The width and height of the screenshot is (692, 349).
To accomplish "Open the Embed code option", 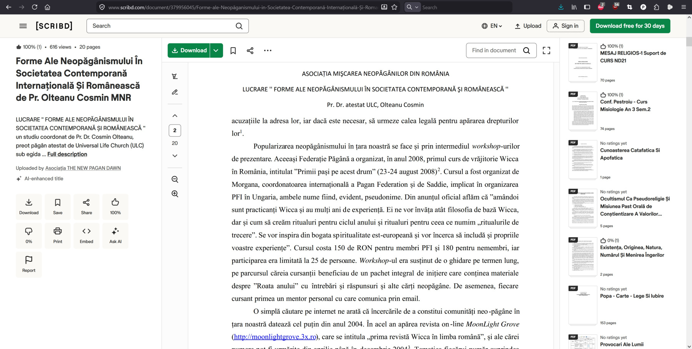I will pyautogui.click(x=86, y=235).
